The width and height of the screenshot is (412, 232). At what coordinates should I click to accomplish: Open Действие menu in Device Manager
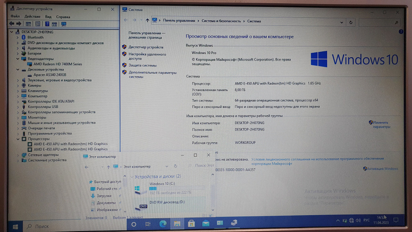[32, 16]
